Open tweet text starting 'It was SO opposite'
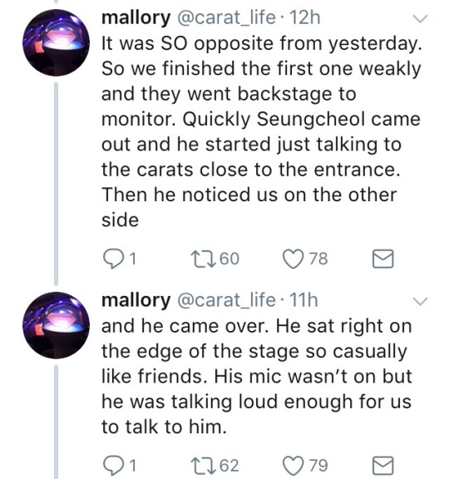Image resolution: width=449 pixels, height=479 pixels. (x=261, y=131)
